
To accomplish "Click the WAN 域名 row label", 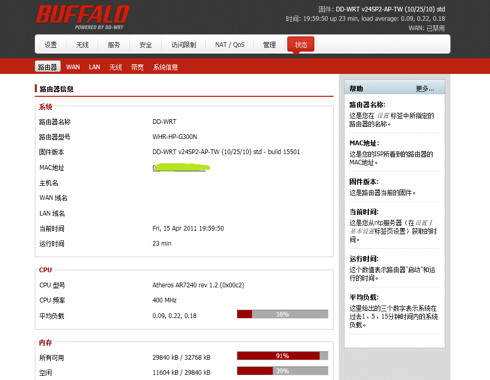I will (x=54, y=198).
